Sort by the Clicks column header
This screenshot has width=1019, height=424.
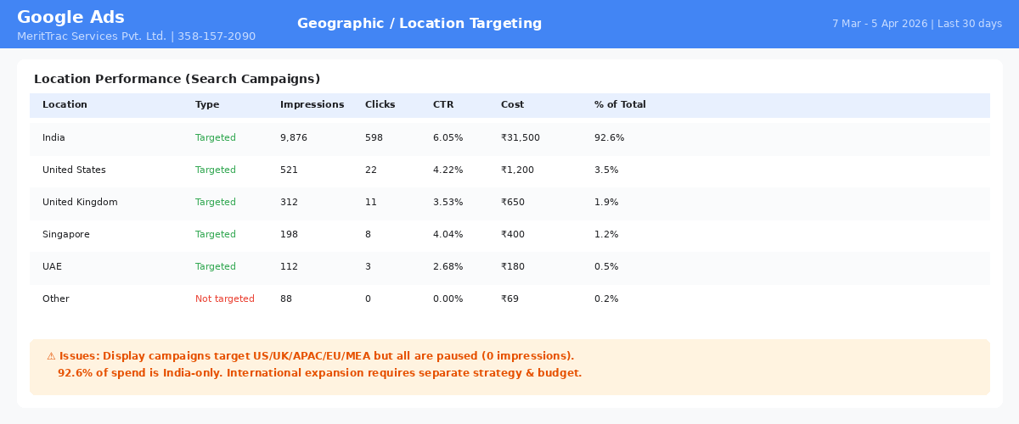(x=380, y=105)
